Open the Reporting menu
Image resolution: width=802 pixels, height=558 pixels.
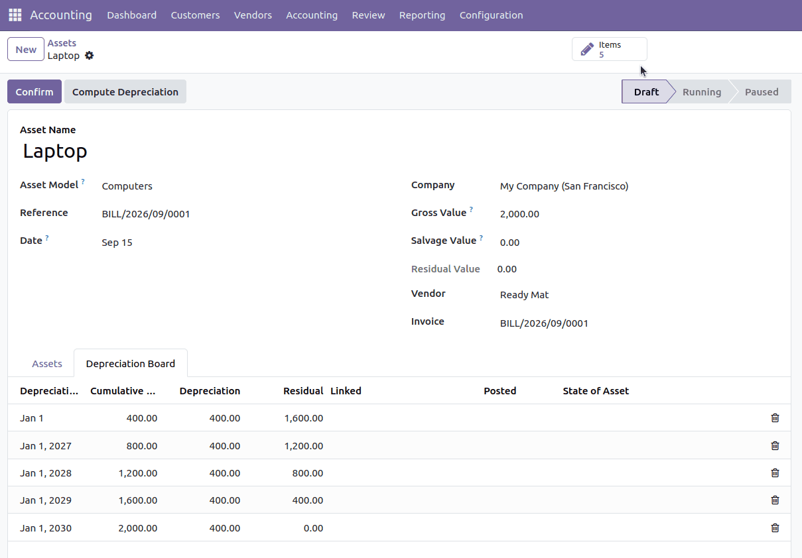click(x=422, y=15)
